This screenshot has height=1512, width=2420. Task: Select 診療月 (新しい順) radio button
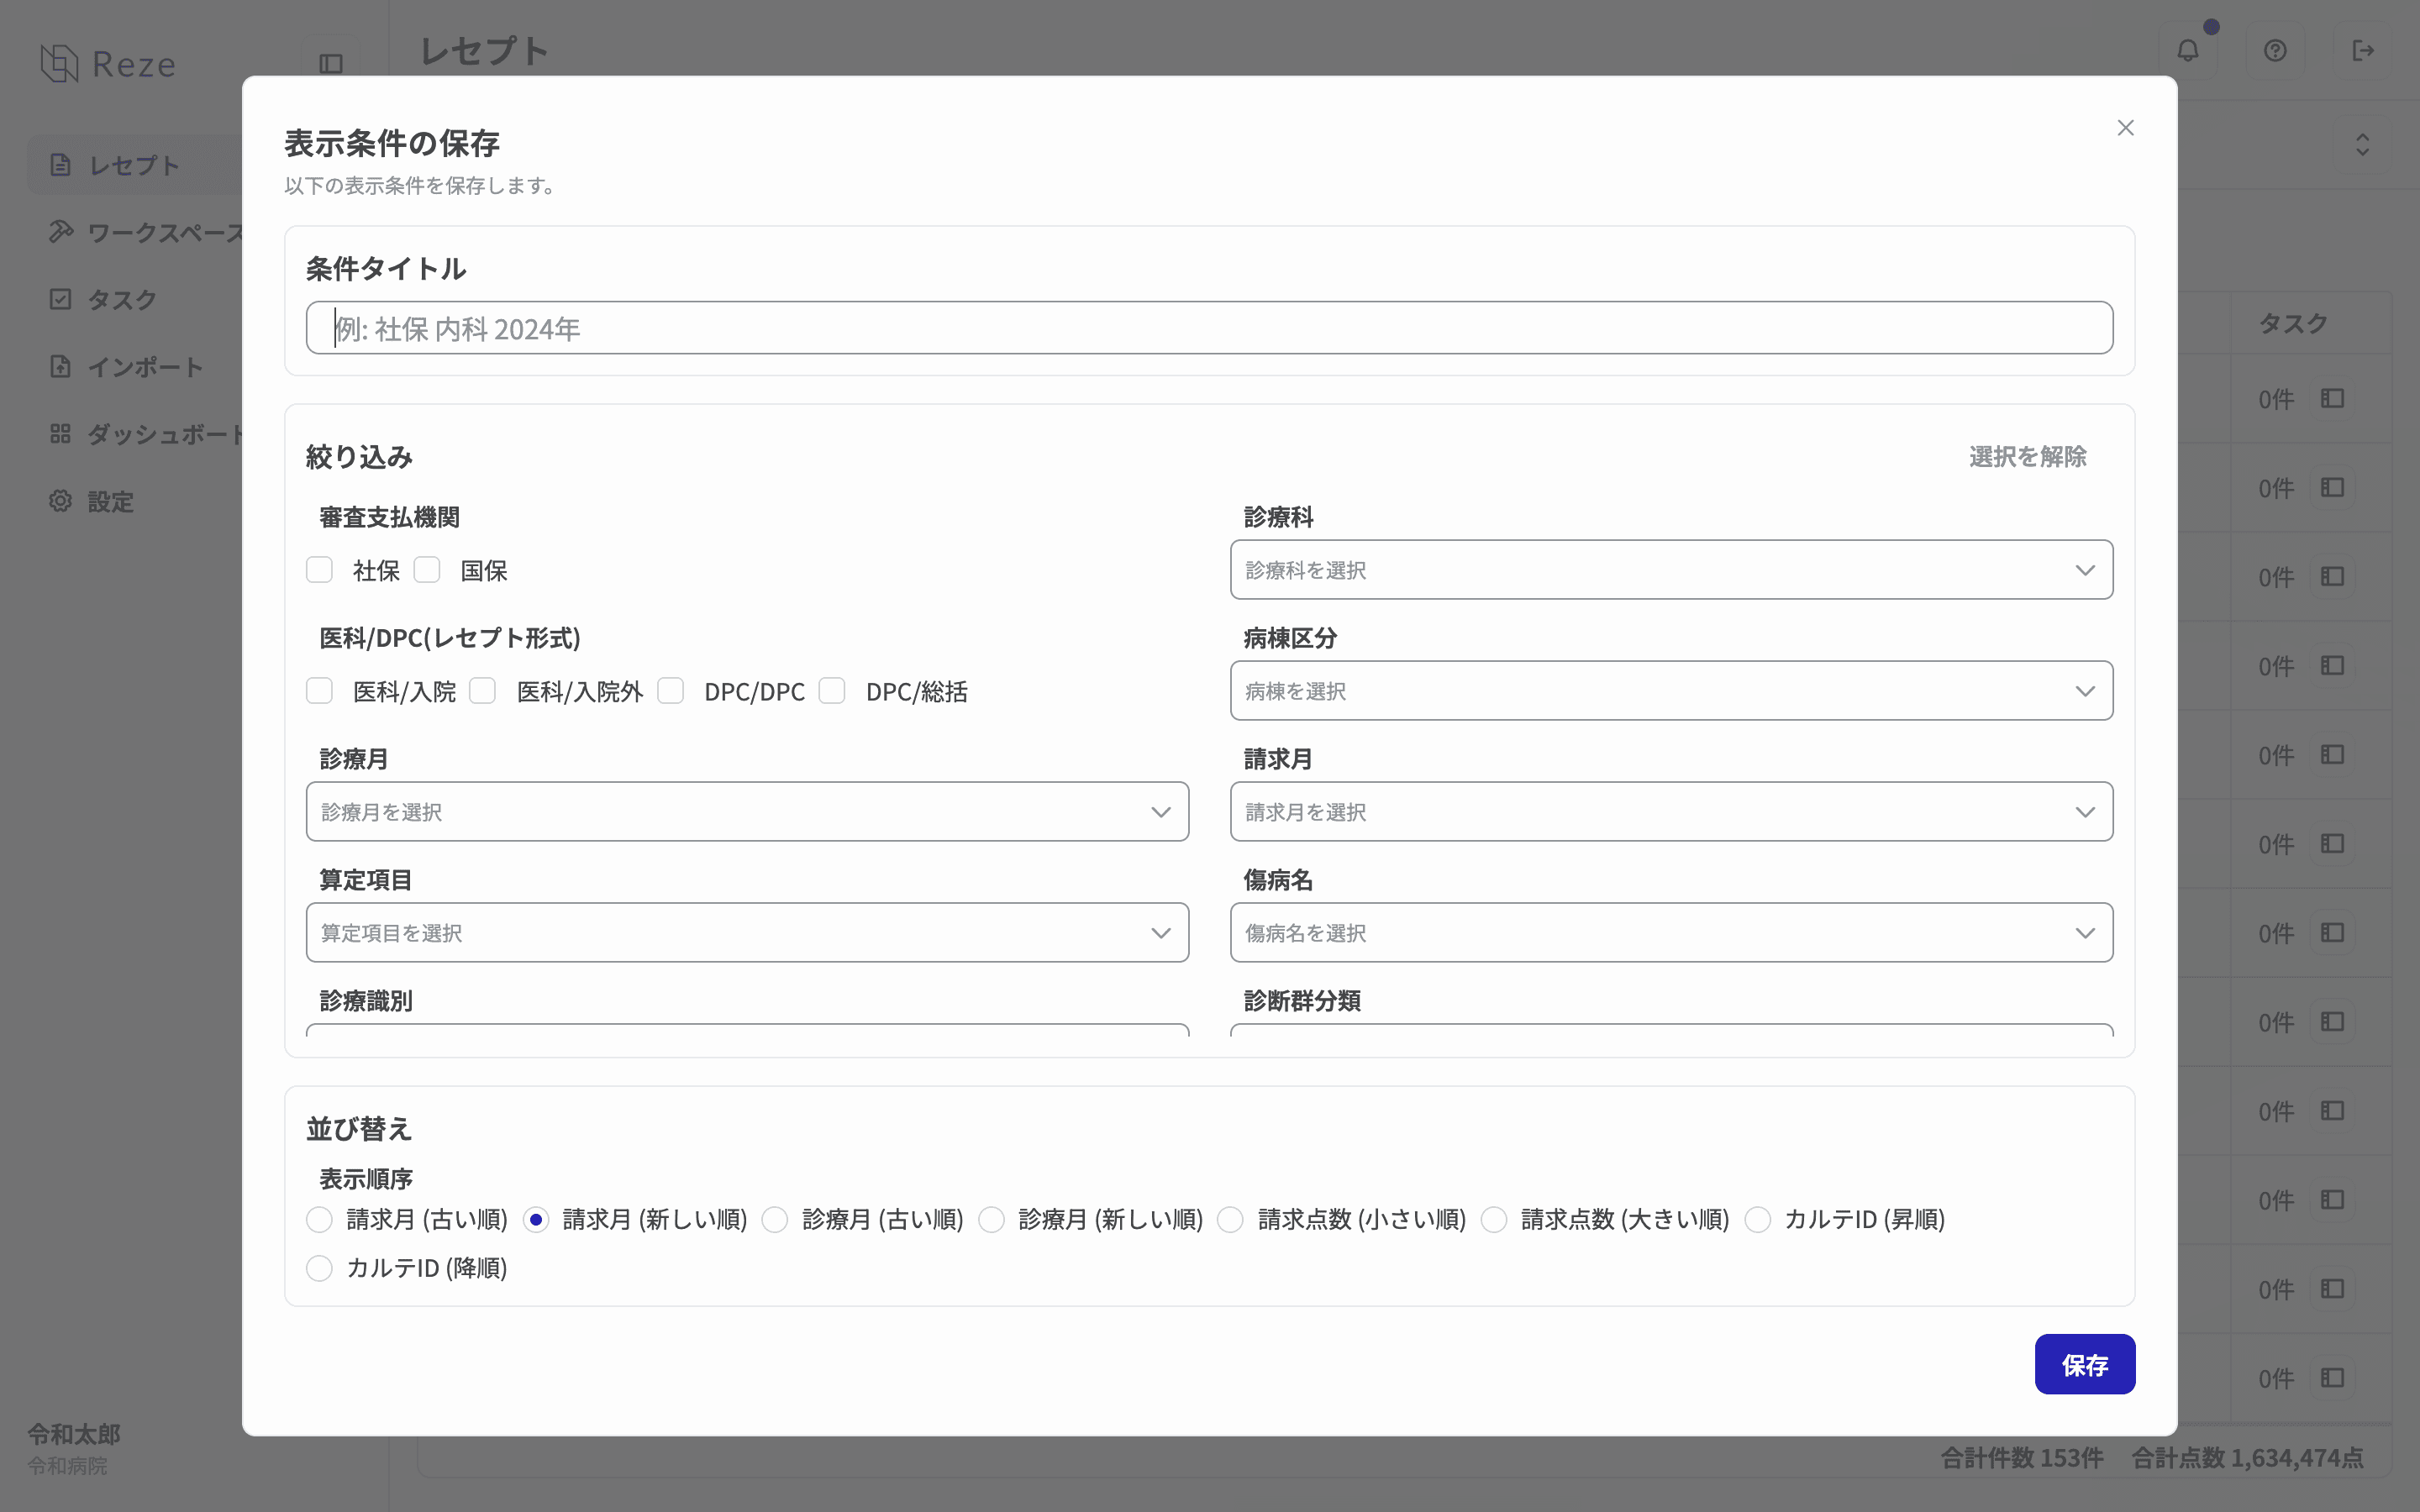click(x=991, y=1220)
